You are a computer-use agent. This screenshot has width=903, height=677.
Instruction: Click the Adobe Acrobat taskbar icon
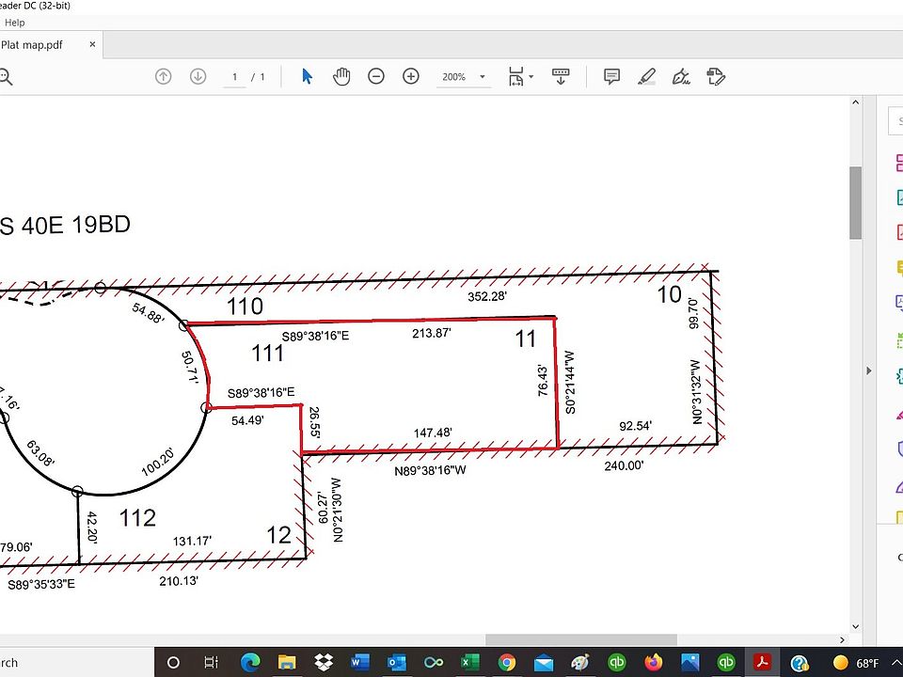763,662
